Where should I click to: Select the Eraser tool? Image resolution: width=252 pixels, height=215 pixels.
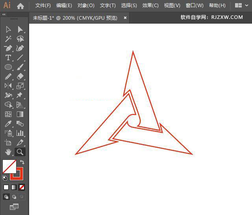[x=20, y=76]
